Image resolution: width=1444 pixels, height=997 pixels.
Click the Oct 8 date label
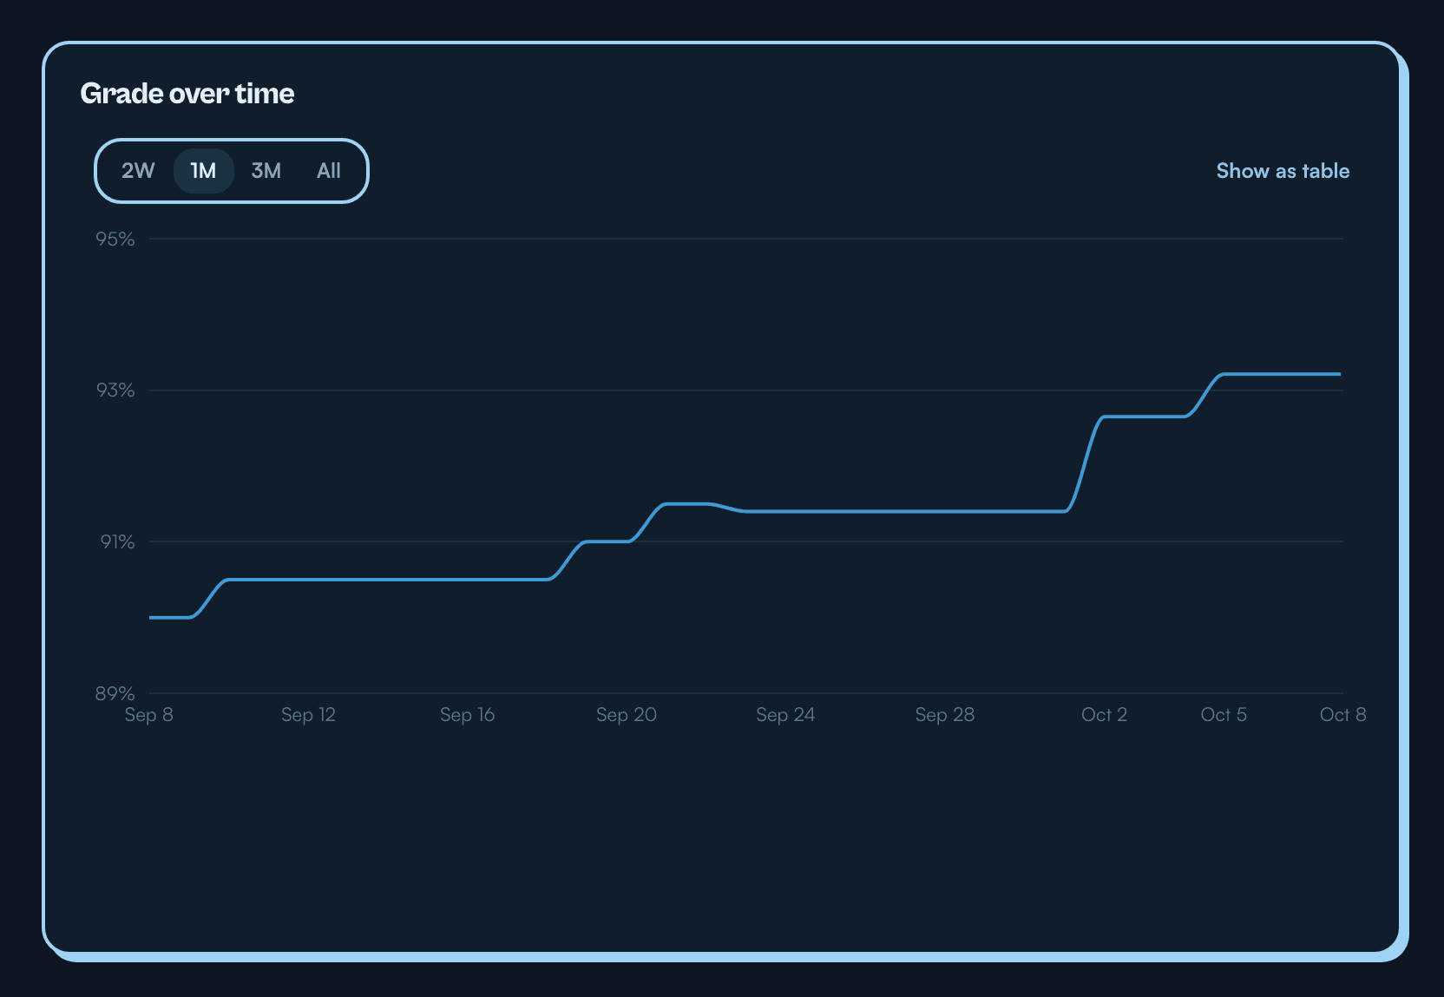tap(1342, 714)
